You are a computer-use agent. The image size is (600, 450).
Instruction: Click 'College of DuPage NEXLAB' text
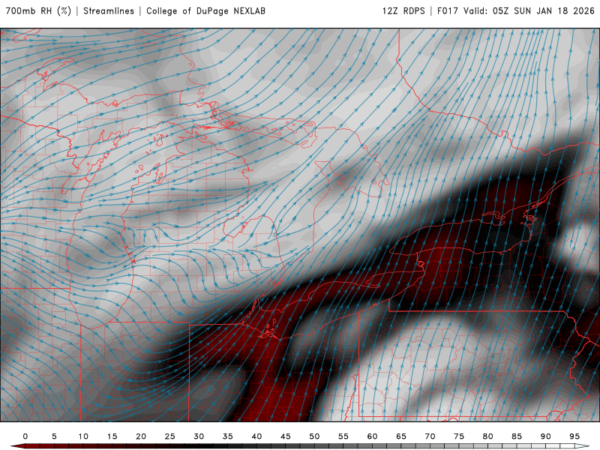(205, 10)
